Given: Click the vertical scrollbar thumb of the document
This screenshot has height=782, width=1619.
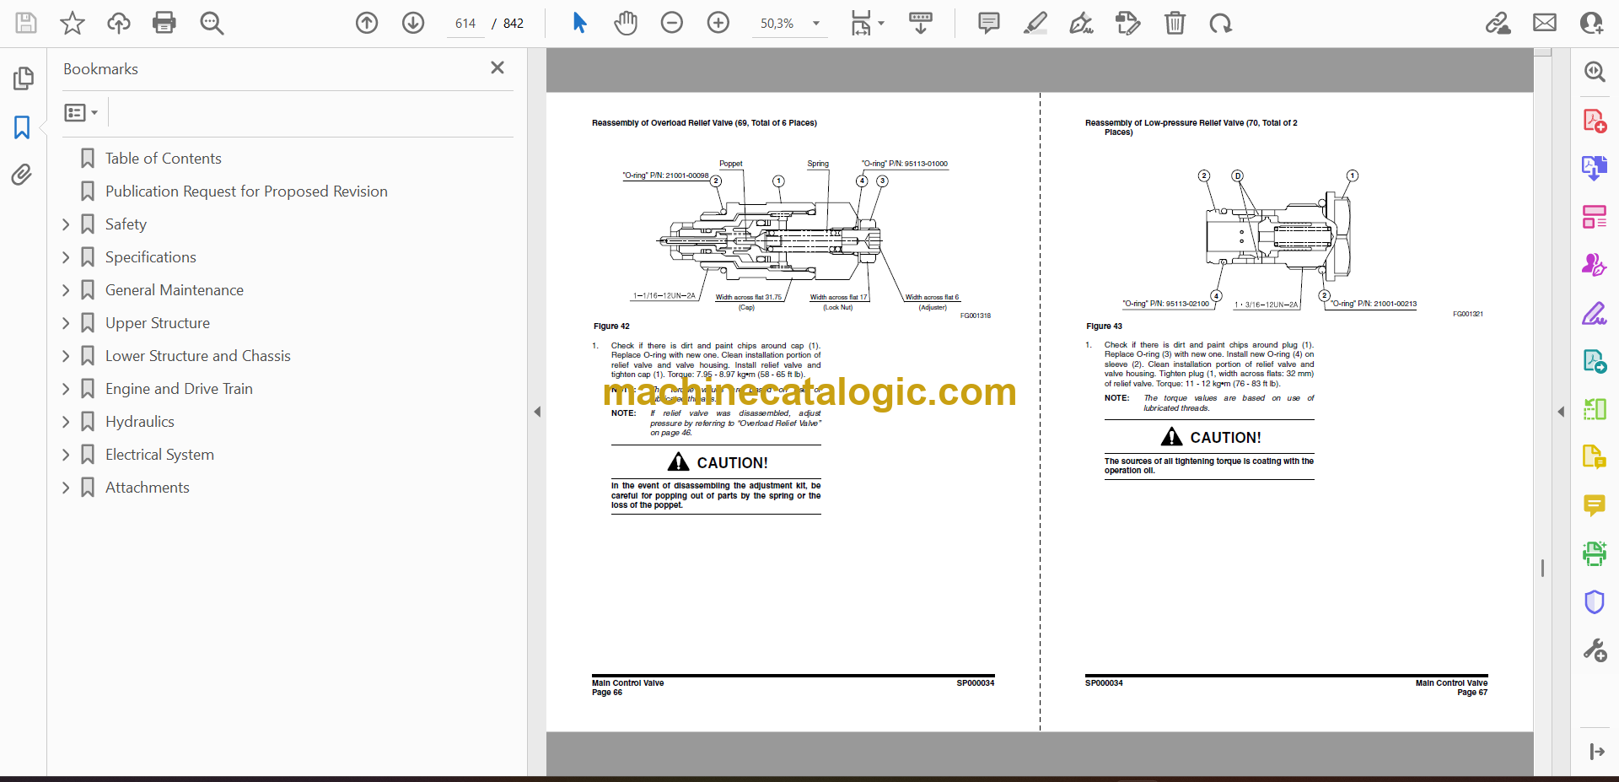Looking at the screenshot, I should pos(1542,569).
